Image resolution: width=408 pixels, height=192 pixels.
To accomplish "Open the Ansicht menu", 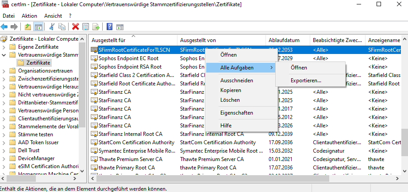I will [x=53, y=16].
